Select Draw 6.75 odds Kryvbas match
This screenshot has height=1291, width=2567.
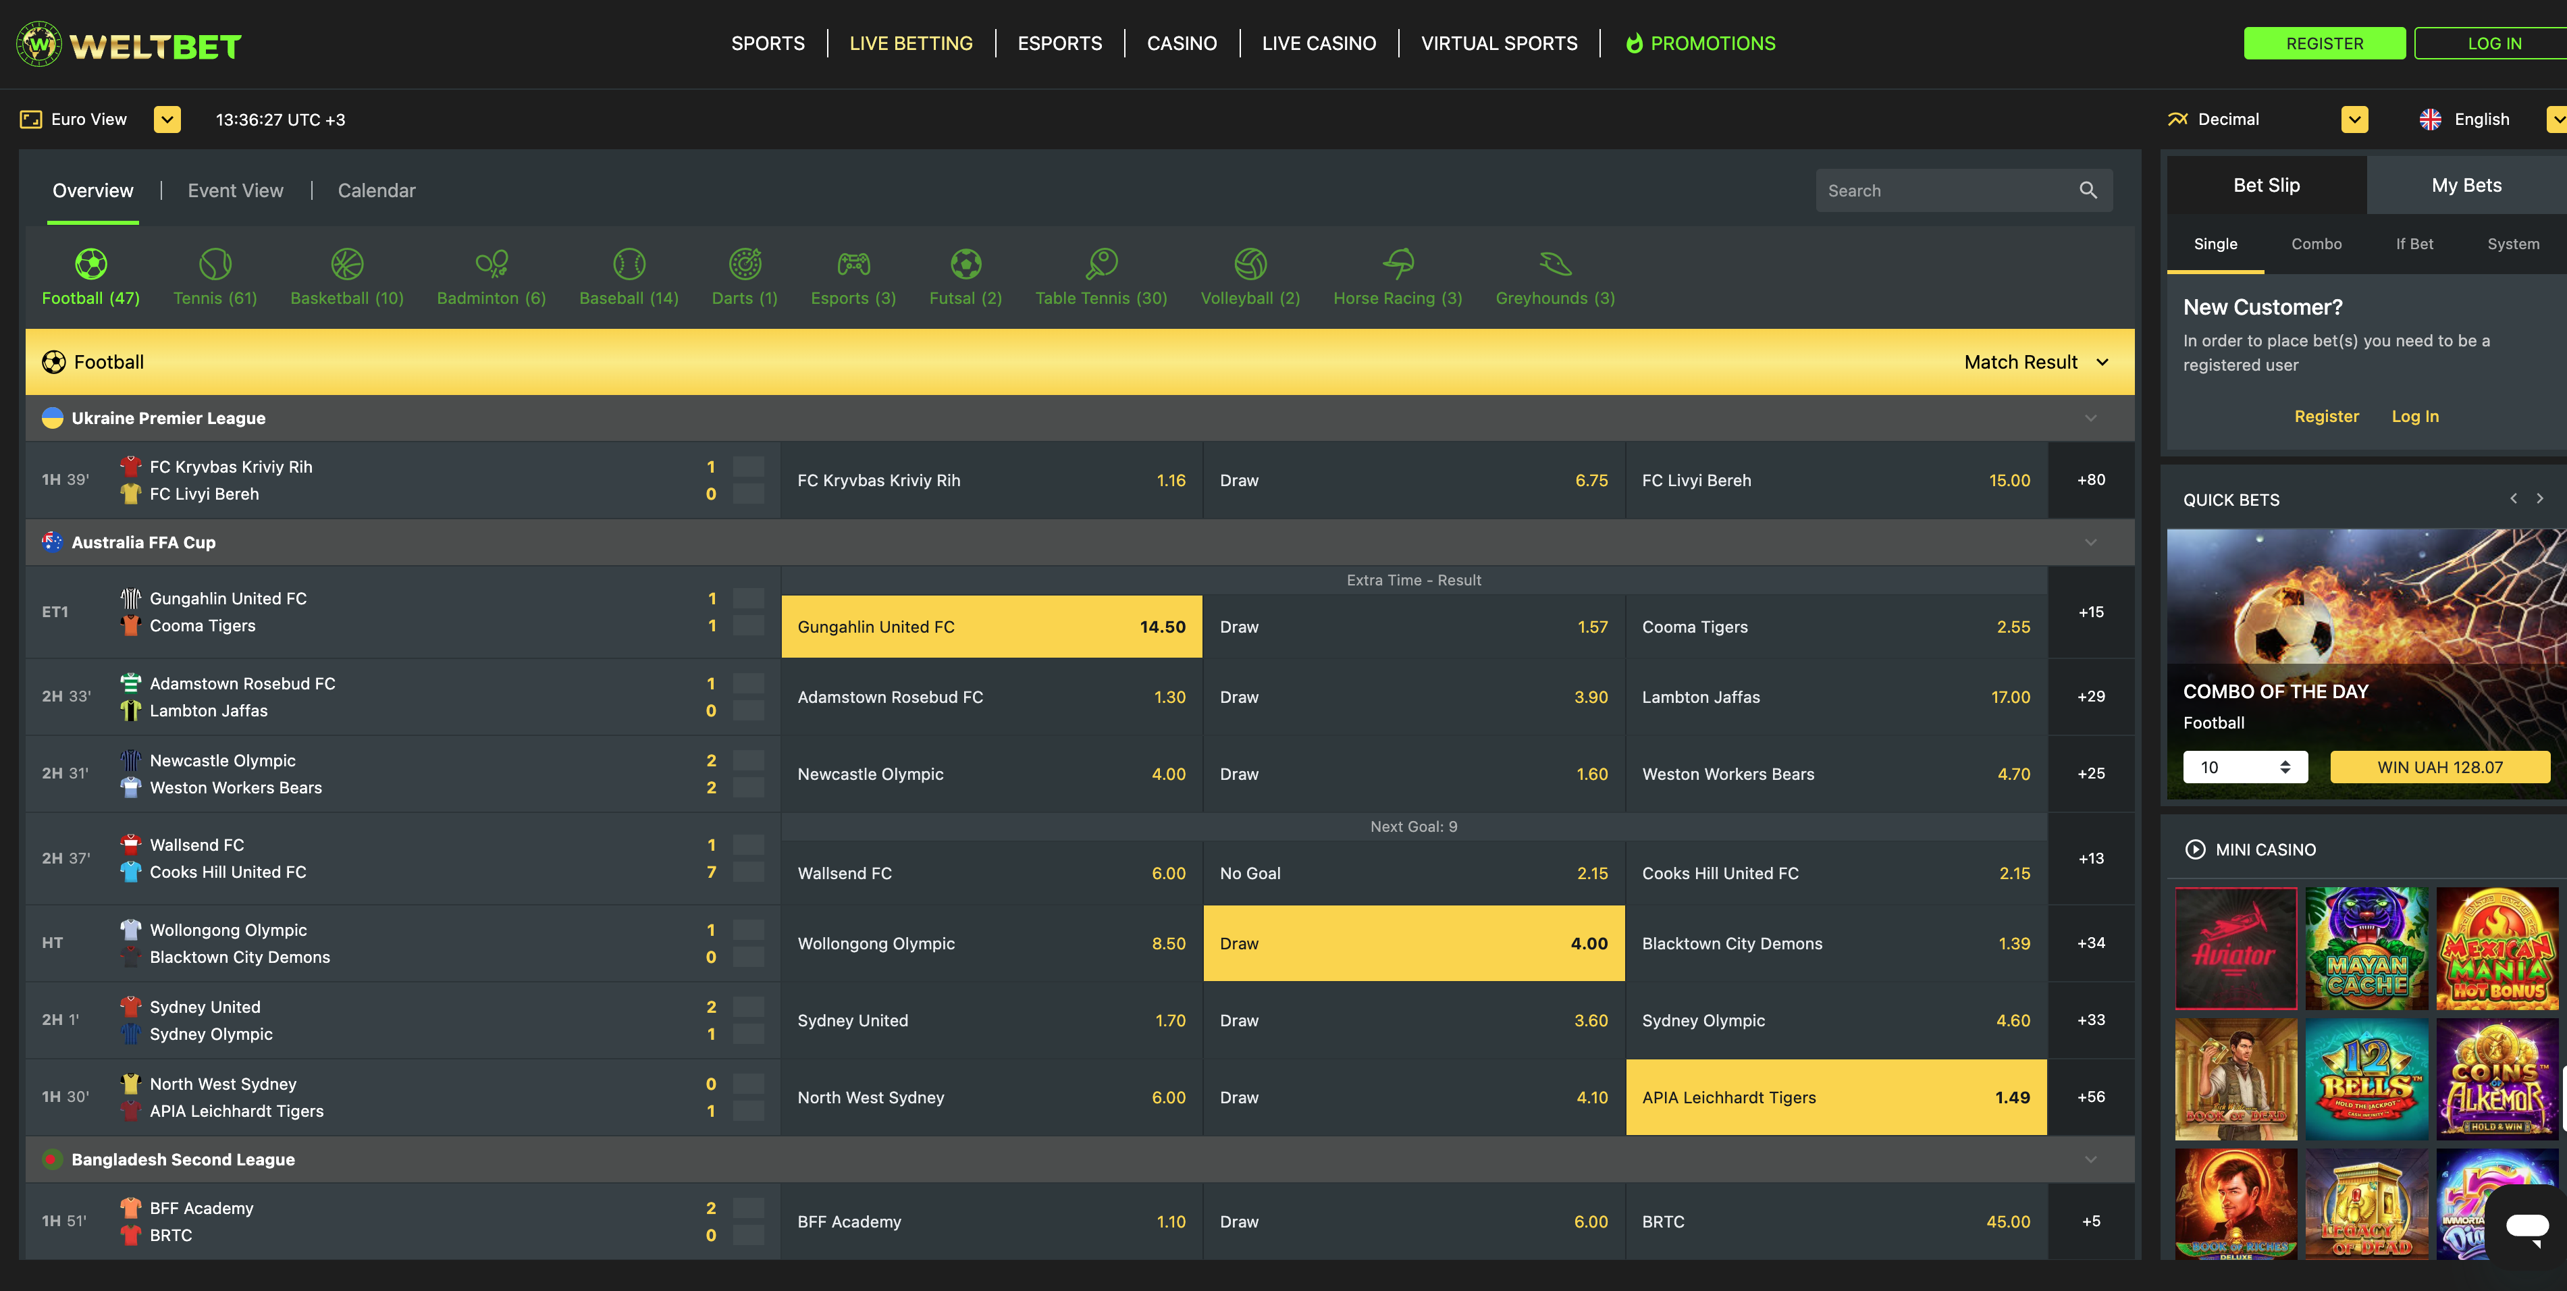coord(1414,481)
